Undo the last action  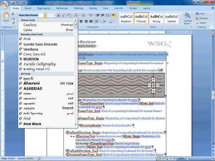pyautogui.click(x=17, y=3)
